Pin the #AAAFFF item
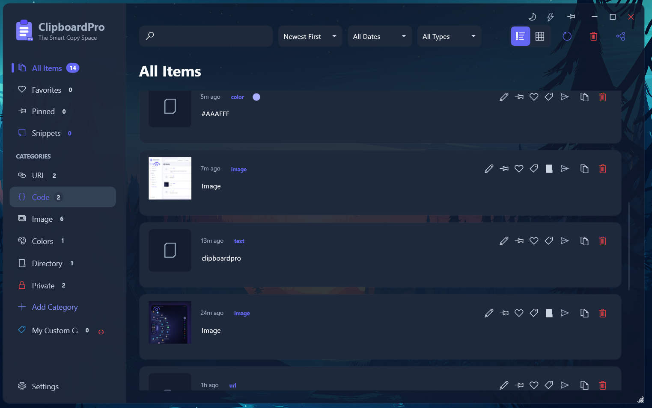Screen dimensions: 652x408 519,97
